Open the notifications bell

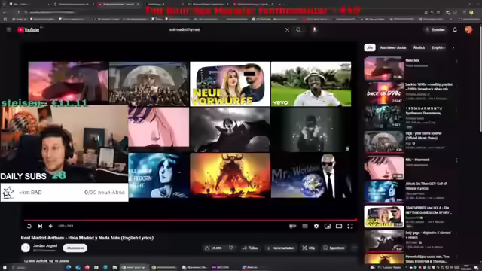tap(455, 29)
